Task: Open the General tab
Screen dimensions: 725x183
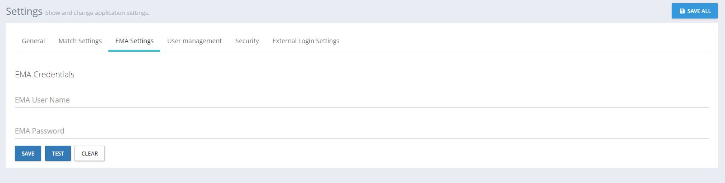Action: coord(33,41)
